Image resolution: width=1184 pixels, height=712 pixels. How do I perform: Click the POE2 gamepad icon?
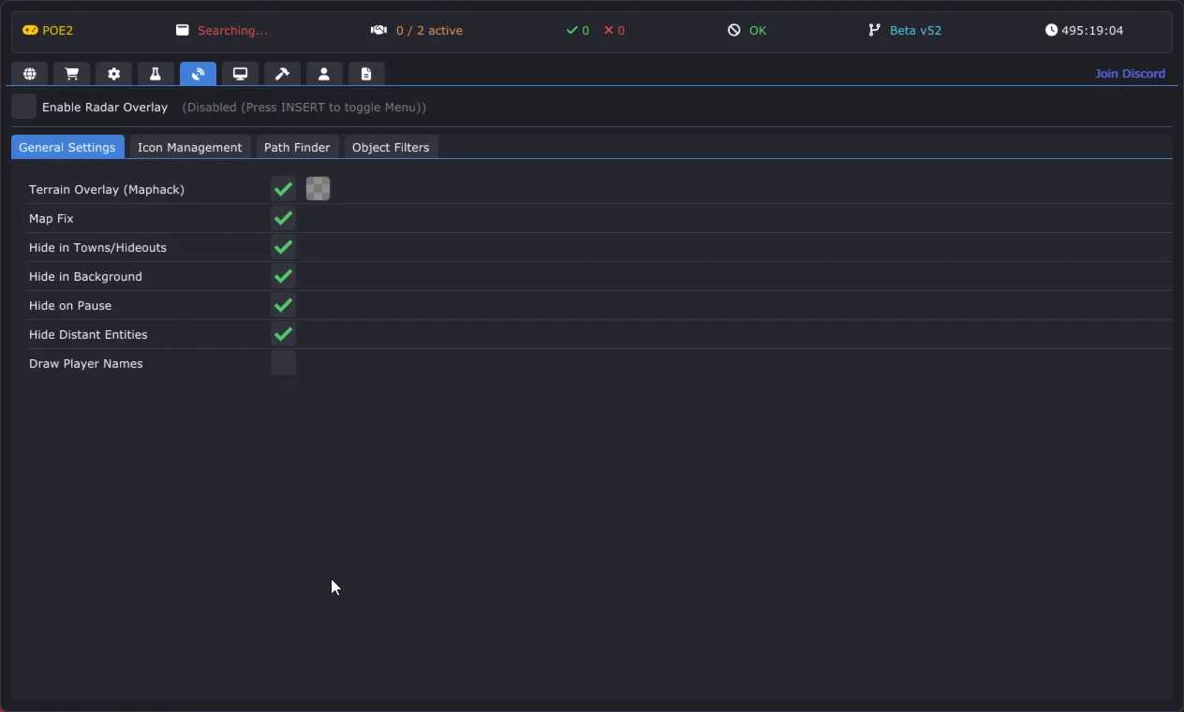[31, 31]
